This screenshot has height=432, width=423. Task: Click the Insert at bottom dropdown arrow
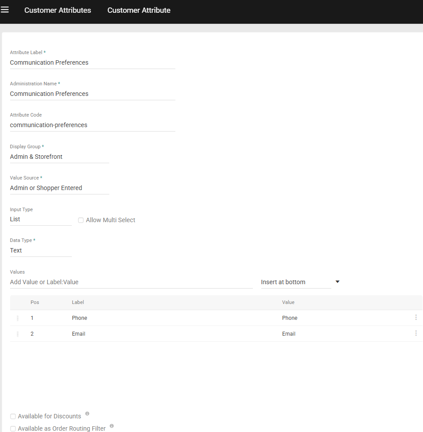tap(337, 282)
